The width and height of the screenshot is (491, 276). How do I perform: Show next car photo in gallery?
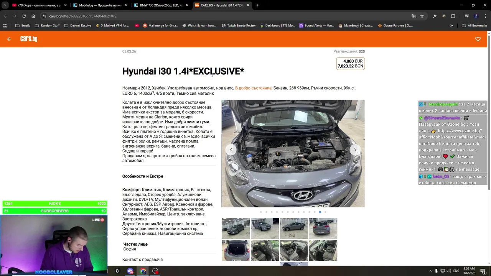point(355,150)
